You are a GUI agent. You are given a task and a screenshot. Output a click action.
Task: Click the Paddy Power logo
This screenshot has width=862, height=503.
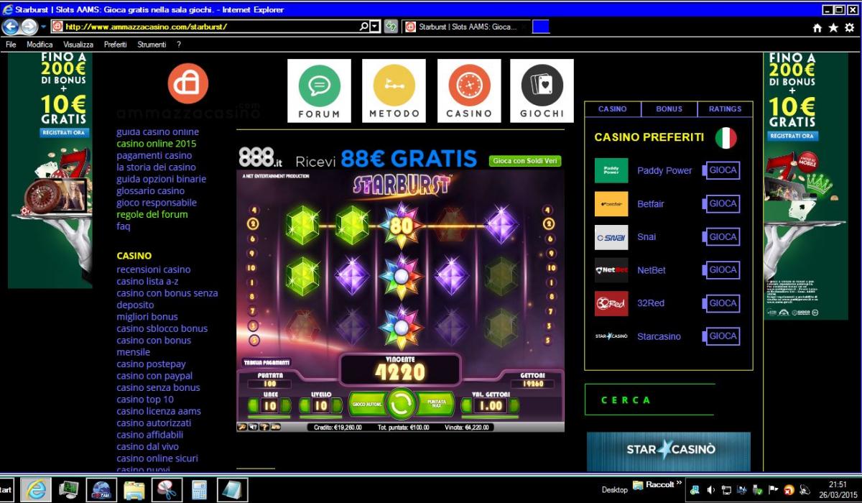point(611,170)
